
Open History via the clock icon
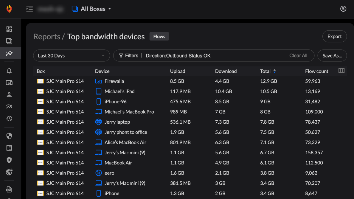pos(9,118)
